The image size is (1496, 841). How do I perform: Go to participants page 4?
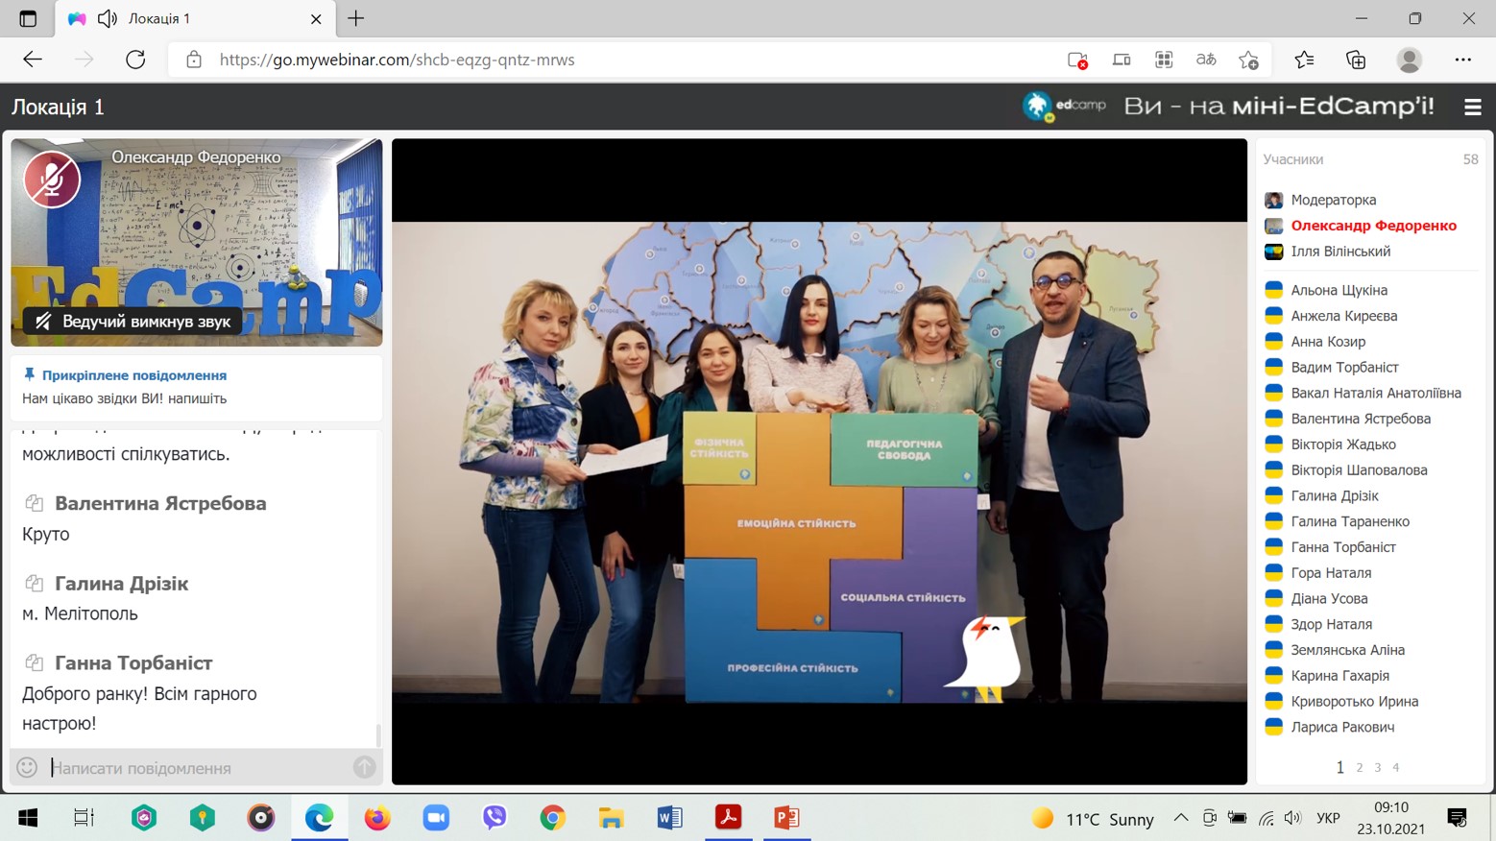pos(1395,767)
